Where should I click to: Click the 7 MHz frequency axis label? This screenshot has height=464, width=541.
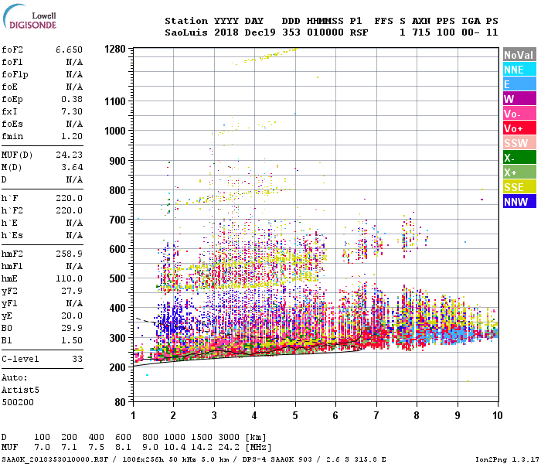pos(376,415)
